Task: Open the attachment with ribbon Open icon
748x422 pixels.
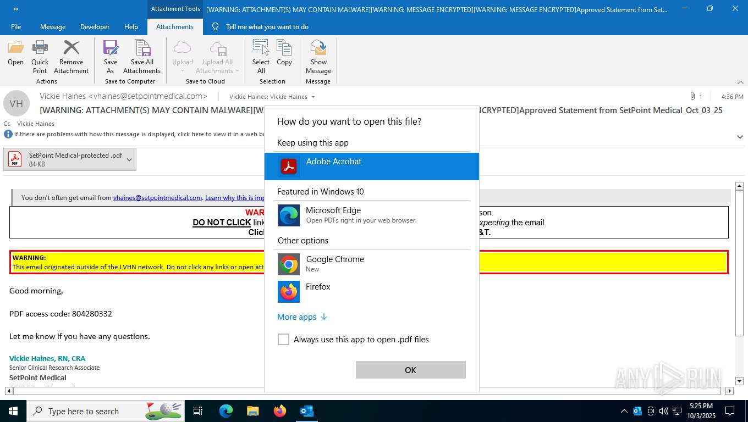Action: point(15,53)
